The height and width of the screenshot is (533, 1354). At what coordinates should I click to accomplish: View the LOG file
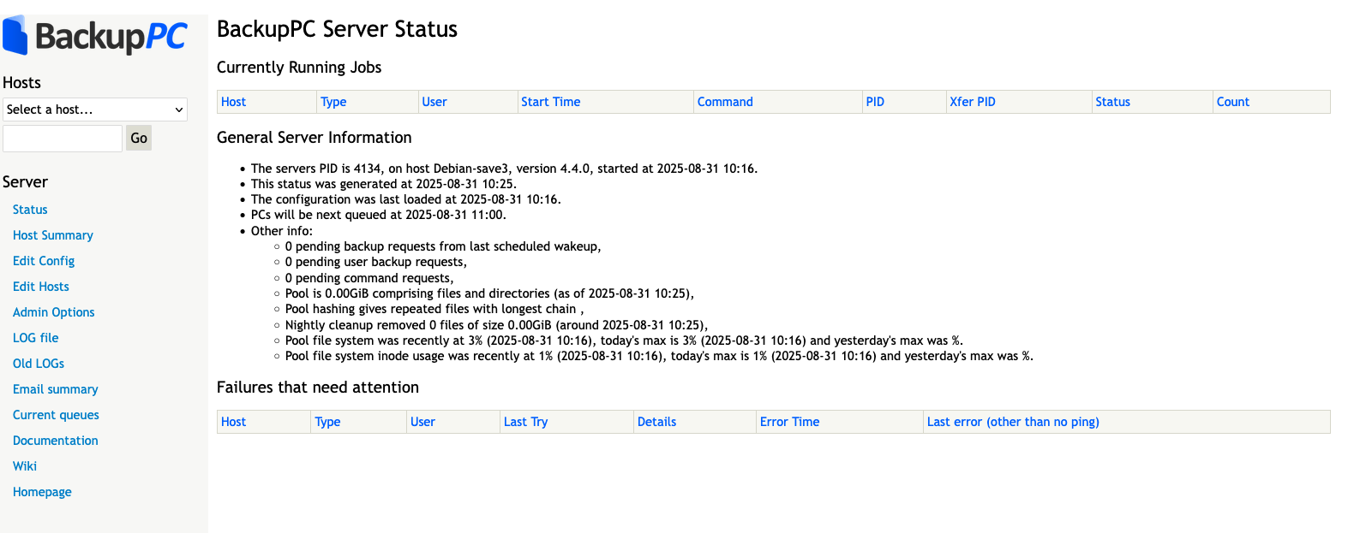point(36,338)
